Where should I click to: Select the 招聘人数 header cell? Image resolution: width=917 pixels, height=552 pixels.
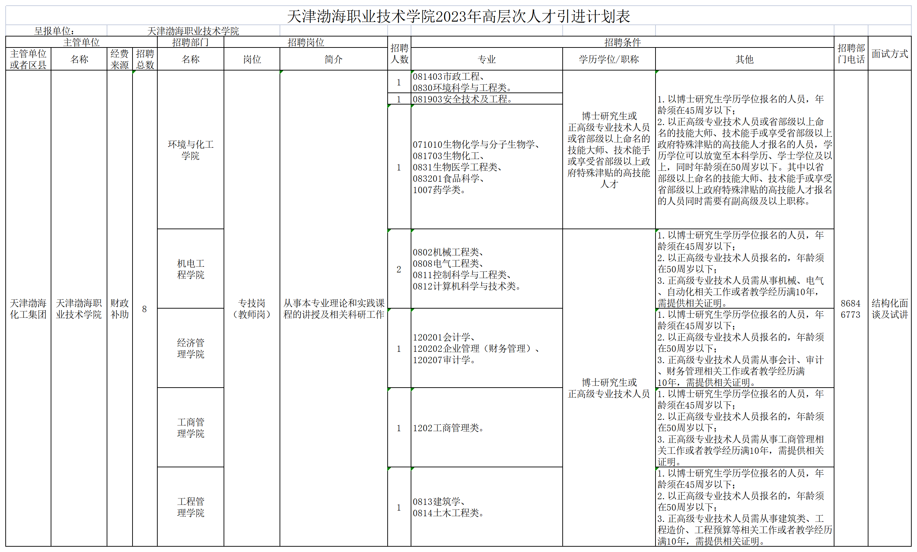pos(399,53)
